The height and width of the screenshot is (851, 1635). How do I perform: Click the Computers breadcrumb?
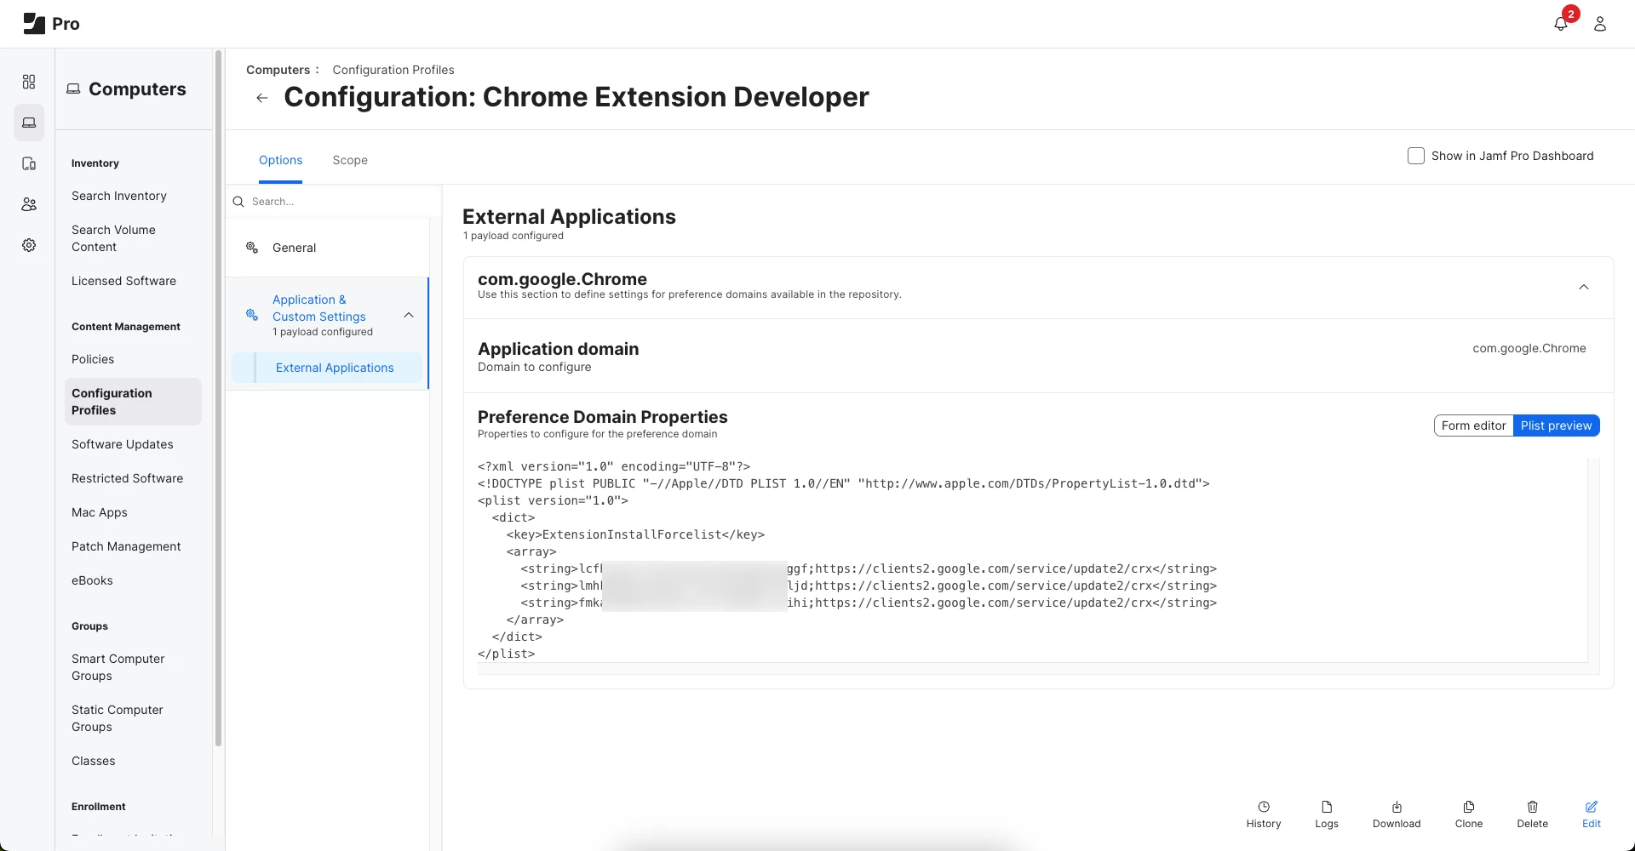click(278, 70)
